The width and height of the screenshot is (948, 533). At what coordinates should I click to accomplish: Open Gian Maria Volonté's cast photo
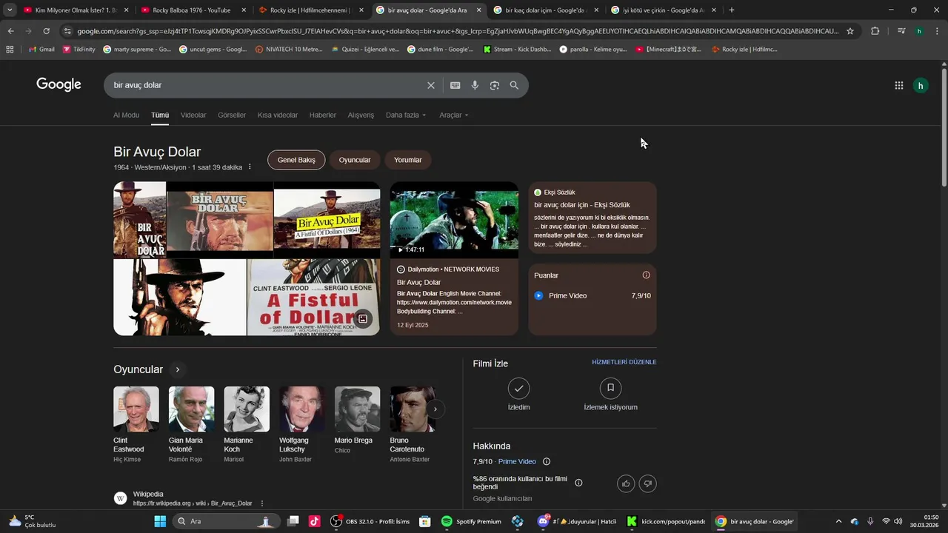coord(191,409)
